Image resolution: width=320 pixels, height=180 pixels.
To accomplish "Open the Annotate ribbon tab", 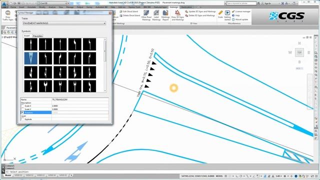I will [x=31, y=7].
